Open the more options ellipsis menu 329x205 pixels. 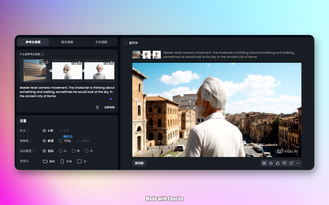pos(298,163)
